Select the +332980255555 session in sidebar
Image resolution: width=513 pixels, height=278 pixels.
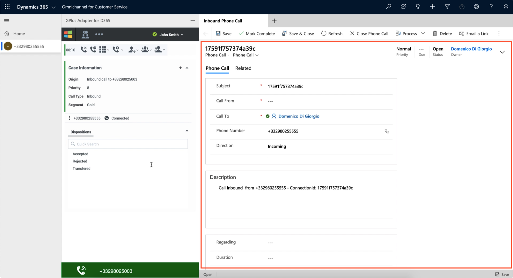coord(29,46)
